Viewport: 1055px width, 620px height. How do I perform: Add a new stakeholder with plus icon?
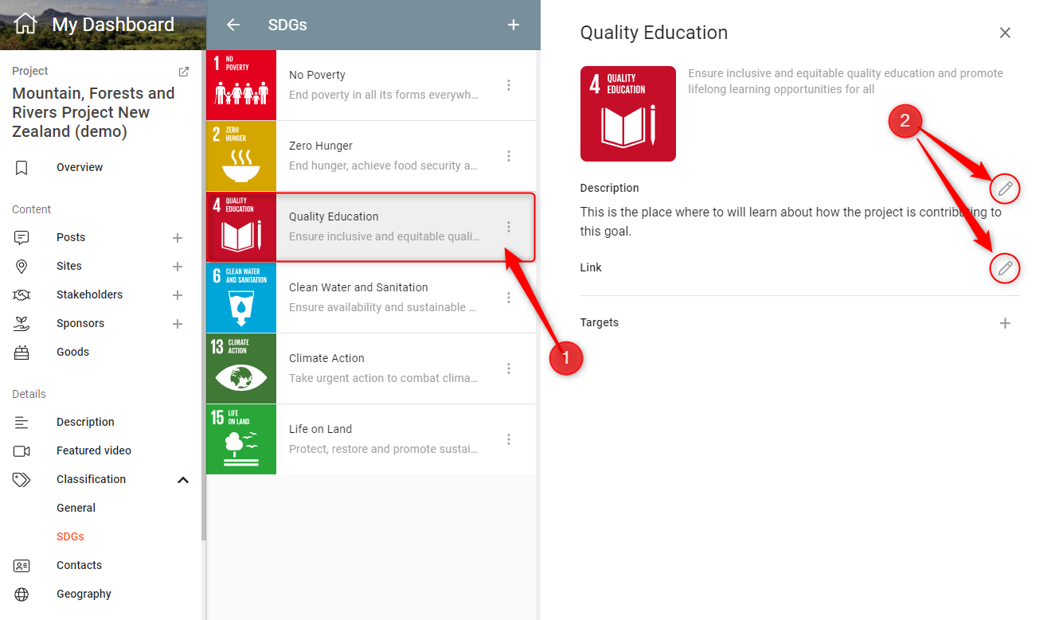click(x=178, y=294)
